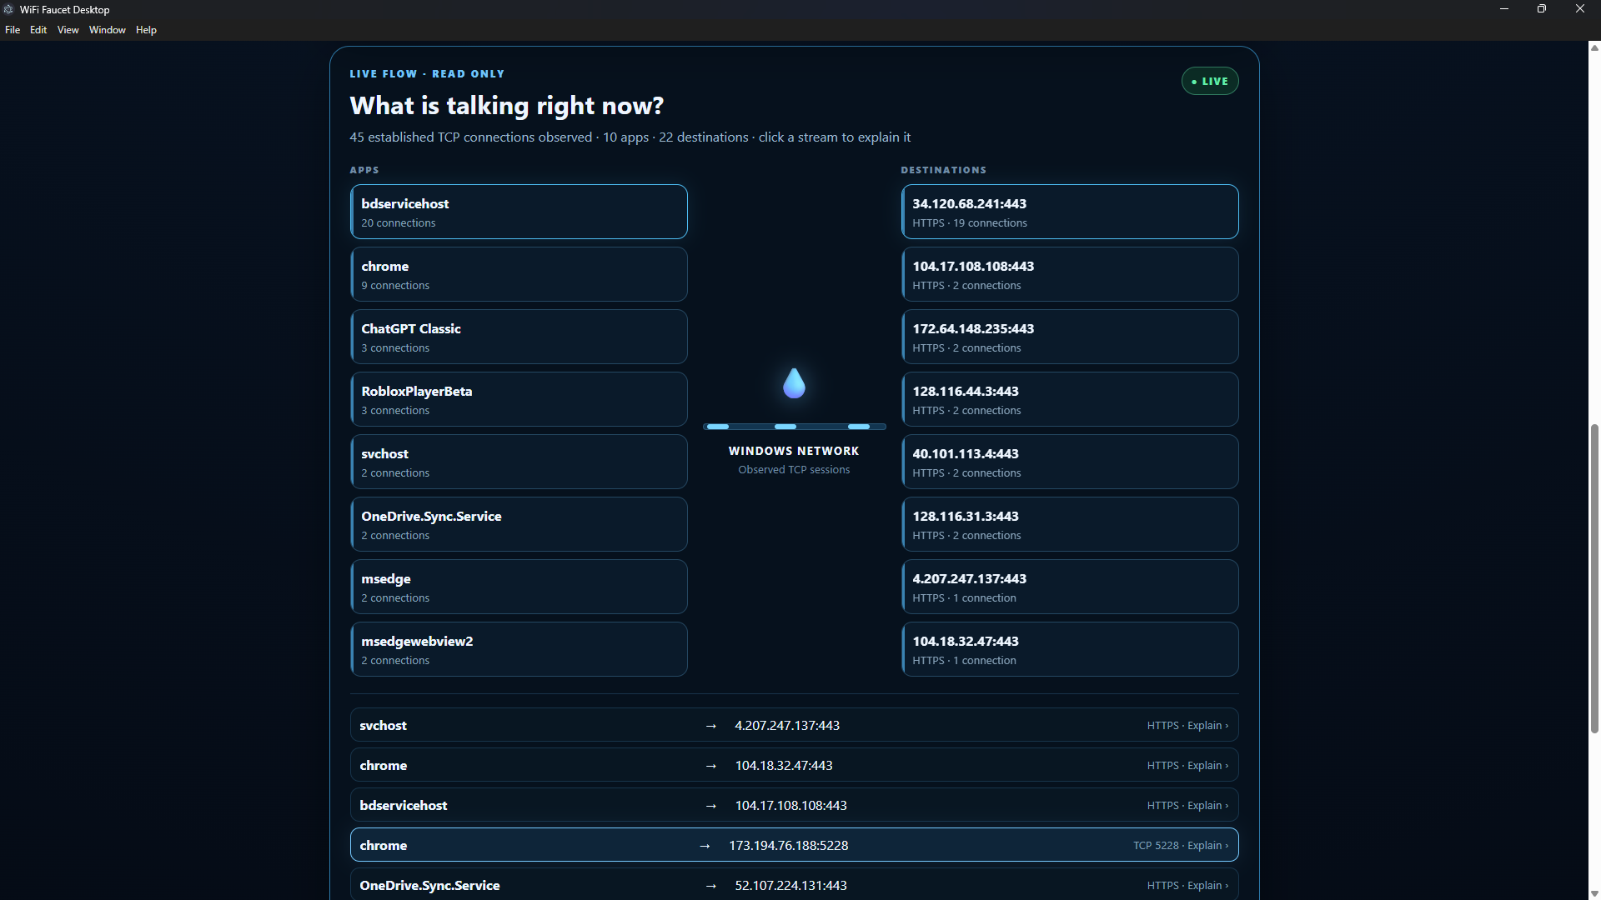Open the Window menu
This screenshot has height=900, width=1601.
[x=108, y=30]
